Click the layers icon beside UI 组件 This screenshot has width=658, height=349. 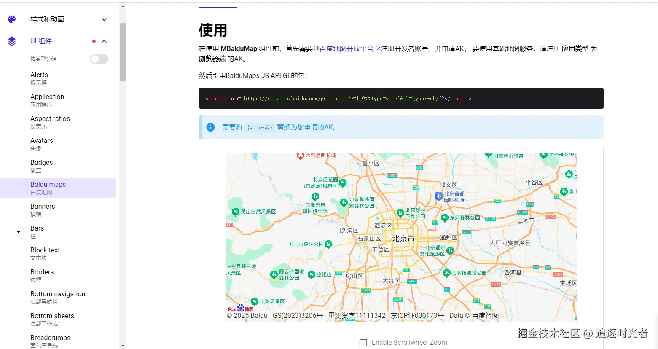pos(12,41)
